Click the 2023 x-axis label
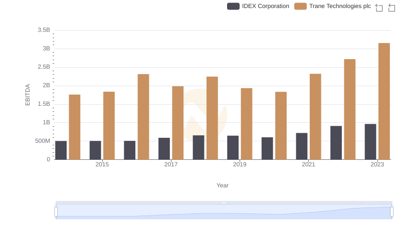Screen dimensions: 401x231 [x=377, y=164]
